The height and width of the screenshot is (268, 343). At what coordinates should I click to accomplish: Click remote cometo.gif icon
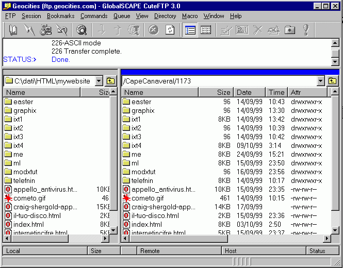click(126, 198)
